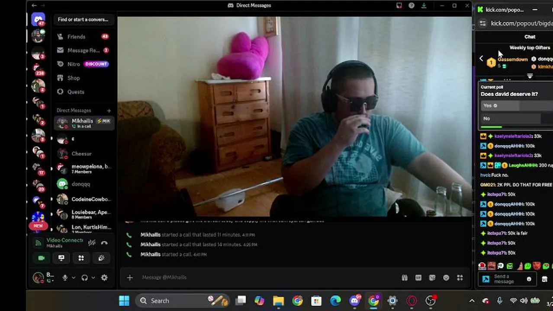The width and height of the screenshot is (553, 311).
Task: Open the Kick chat emote picker smiley
Action: pos(529,279)
